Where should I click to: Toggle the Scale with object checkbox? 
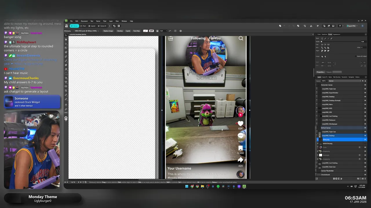pos(356,56)
